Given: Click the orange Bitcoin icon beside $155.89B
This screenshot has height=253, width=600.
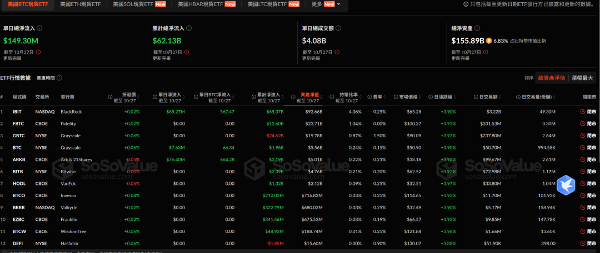Looking at the screenshot, I should (489, 40).
